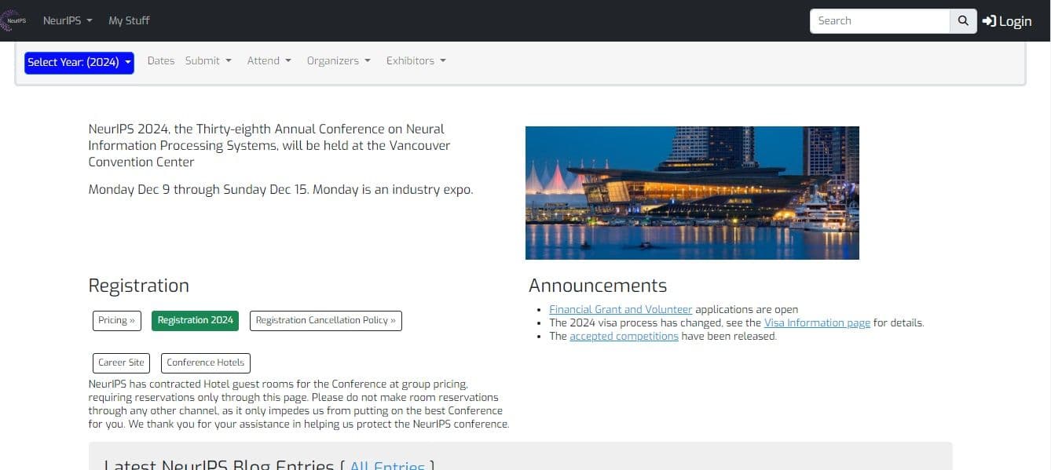The width and height of the screenshot is (1051, 470).
Task: Open the Career Site
Action: click(x=121, y=363)
